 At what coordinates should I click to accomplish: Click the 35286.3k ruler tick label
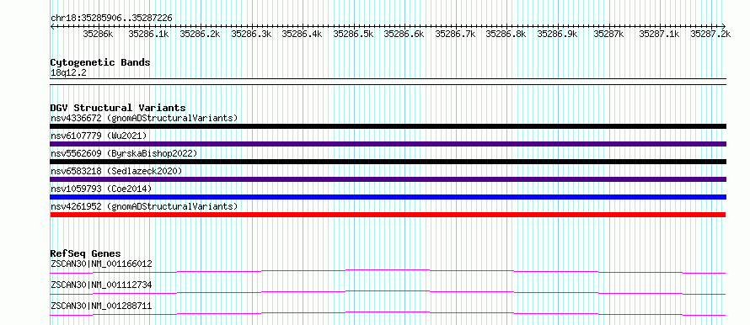point(251,34)
